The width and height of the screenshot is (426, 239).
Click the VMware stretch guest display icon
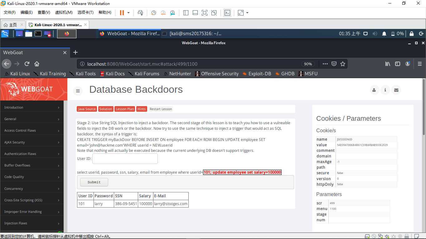pyautogui.click(x=241, y=13)
